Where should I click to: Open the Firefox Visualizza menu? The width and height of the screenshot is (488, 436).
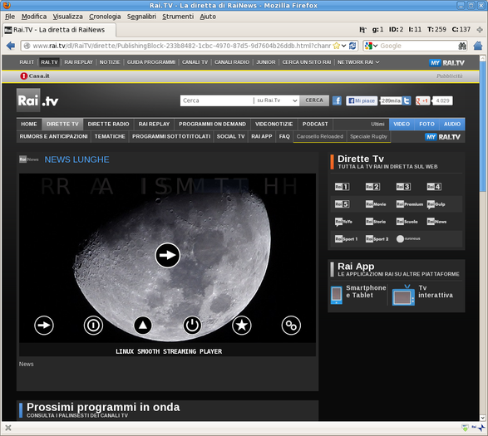coord(67,17)
